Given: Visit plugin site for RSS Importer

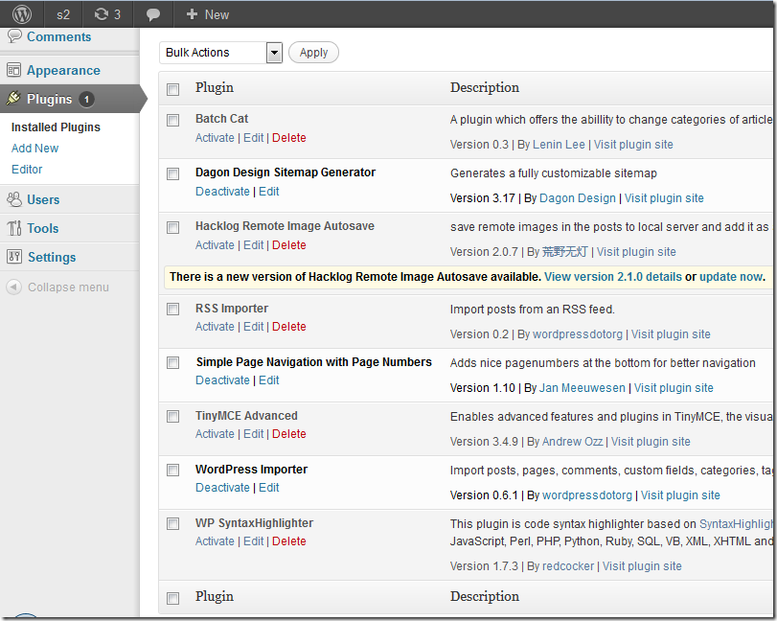Looking at the screenshot, I should click(x=671, y=334).
